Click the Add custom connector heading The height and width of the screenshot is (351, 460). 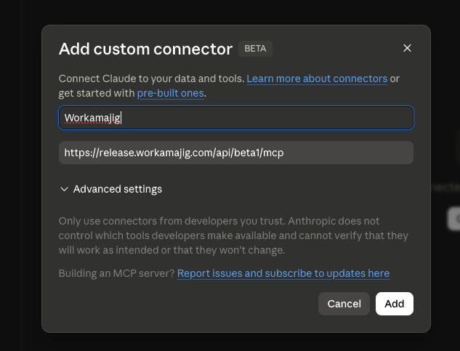[x=145, y=49]
